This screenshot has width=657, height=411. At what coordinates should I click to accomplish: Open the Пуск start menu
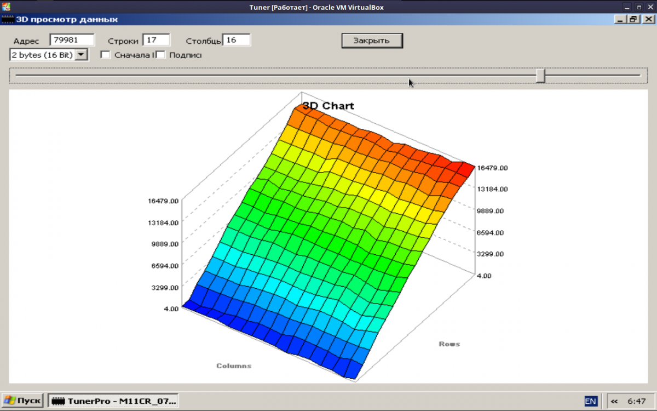pyautogui.click(x=22, y=401)
